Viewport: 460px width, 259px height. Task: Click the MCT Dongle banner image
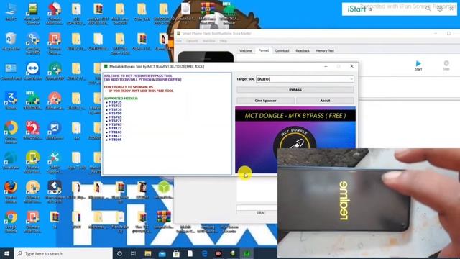295,140
